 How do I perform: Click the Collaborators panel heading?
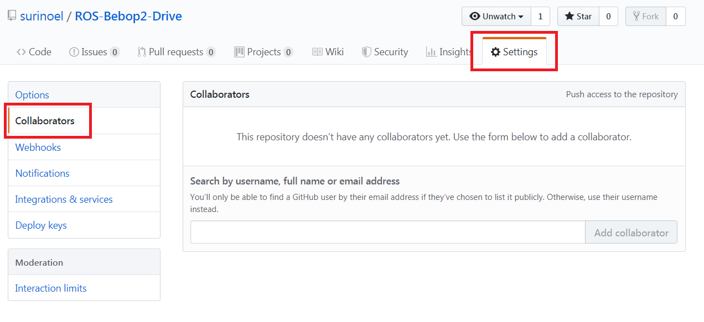click(220, 94)
